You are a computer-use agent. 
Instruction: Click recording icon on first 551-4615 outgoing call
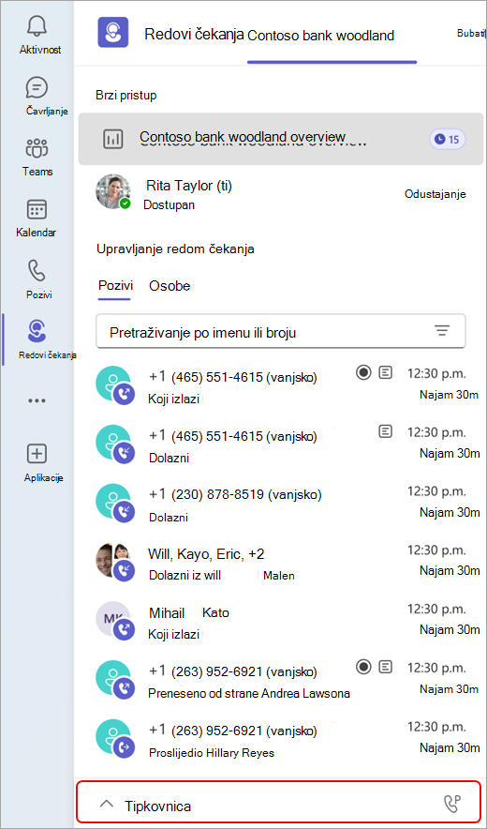click(x=362, y=373)
